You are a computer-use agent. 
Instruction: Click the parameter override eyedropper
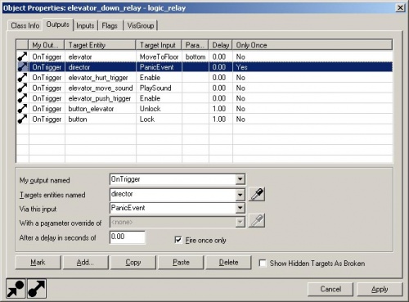tap(257, 220)
